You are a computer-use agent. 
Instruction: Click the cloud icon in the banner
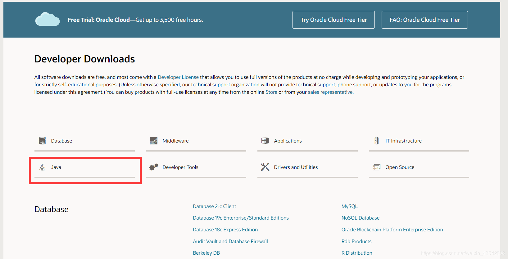click(x=48, y=19)
